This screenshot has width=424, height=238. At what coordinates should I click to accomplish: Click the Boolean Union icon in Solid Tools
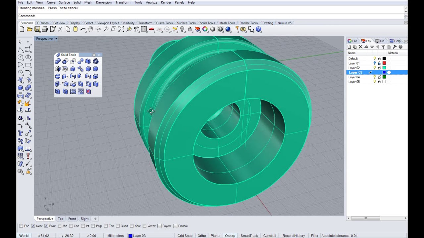point(58,61)
